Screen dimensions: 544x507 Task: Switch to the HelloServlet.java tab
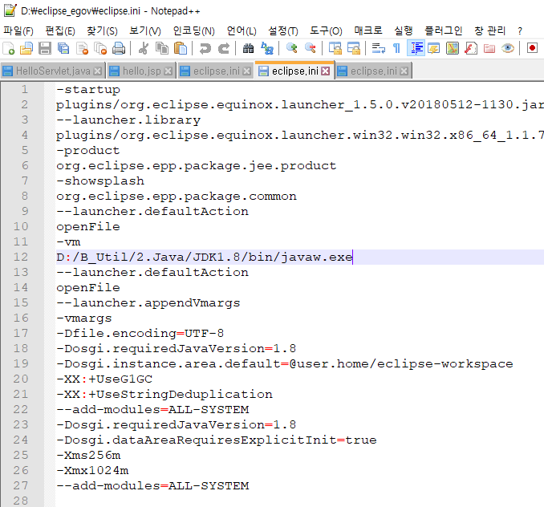[53, 71]
